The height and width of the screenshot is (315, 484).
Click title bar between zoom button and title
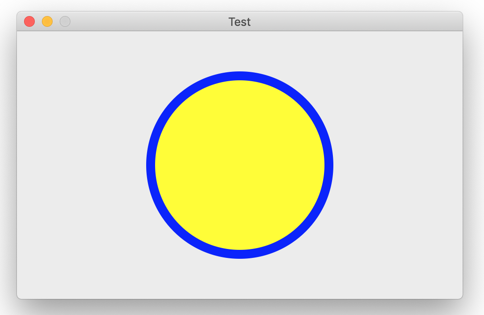click(x=147, y=21)
